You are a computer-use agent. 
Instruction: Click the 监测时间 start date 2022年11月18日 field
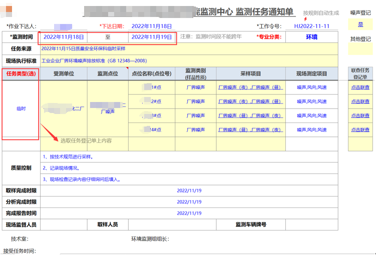pyautogui.click(x=64, y=37)
